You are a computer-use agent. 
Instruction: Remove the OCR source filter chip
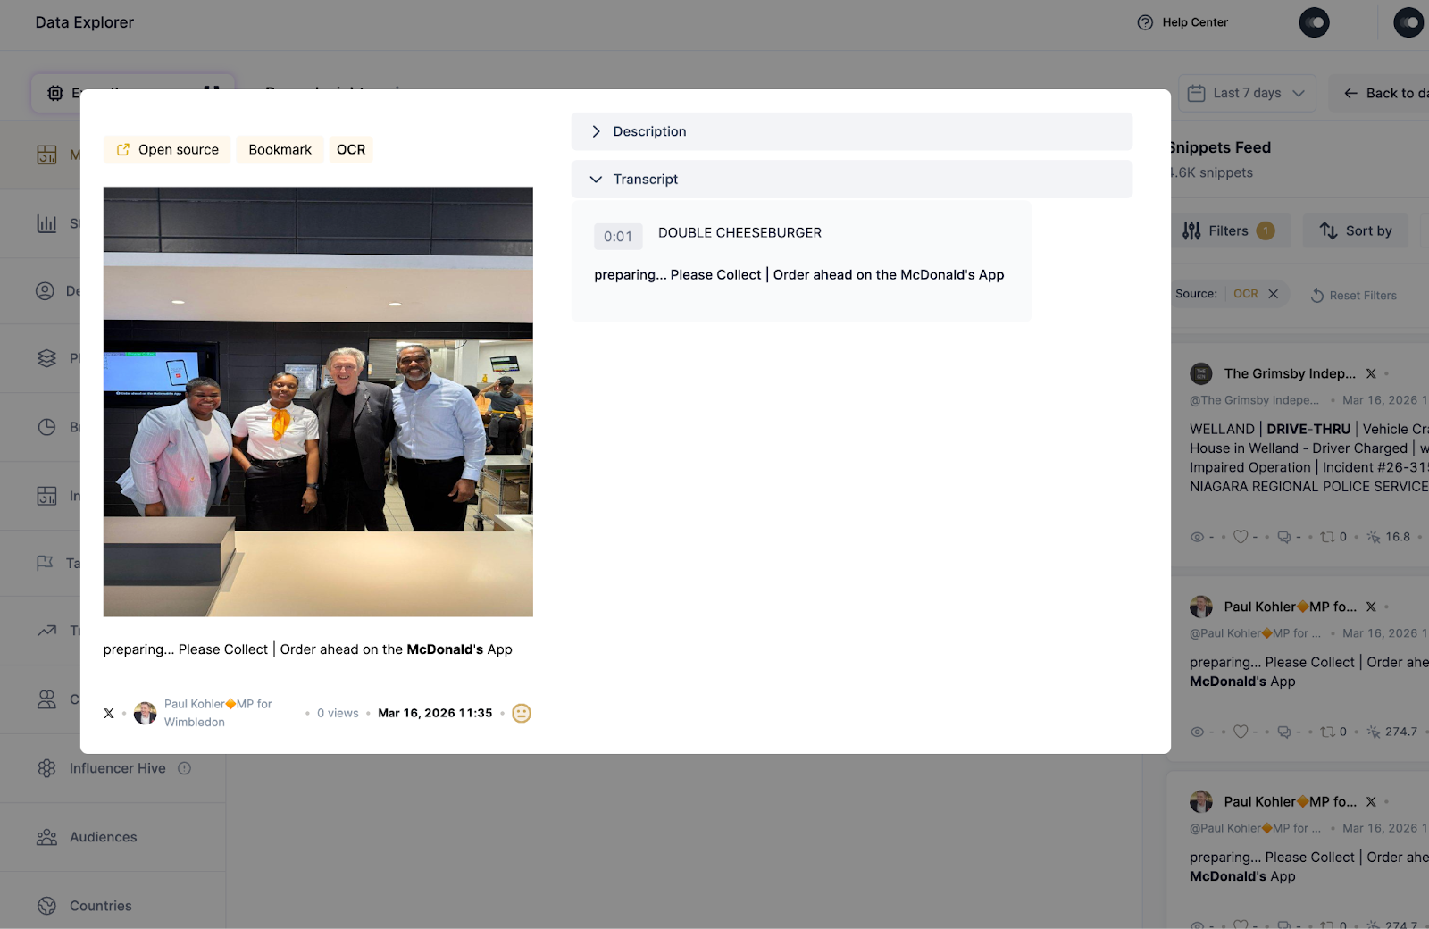1274,294
